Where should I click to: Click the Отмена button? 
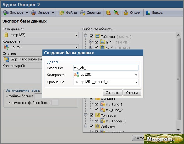132,93
